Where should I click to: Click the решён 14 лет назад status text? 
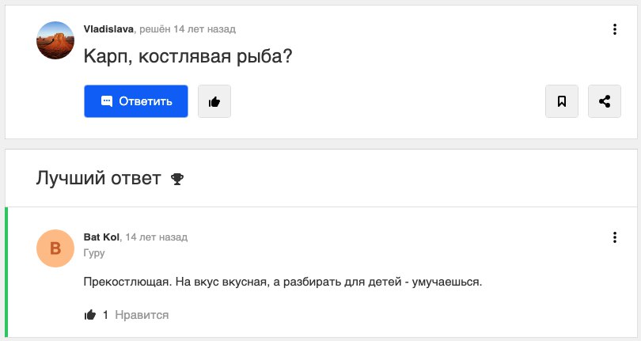(188, 29)
